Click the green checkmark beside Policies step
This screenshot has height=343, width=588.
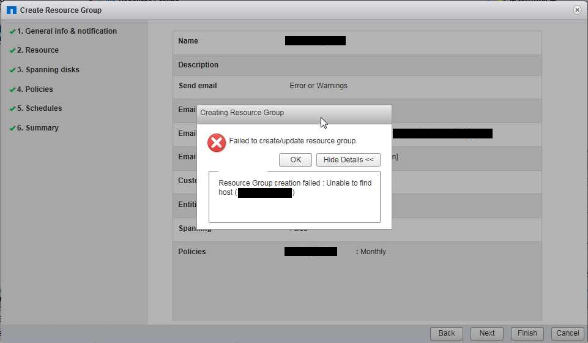click(x=12, y=90)
